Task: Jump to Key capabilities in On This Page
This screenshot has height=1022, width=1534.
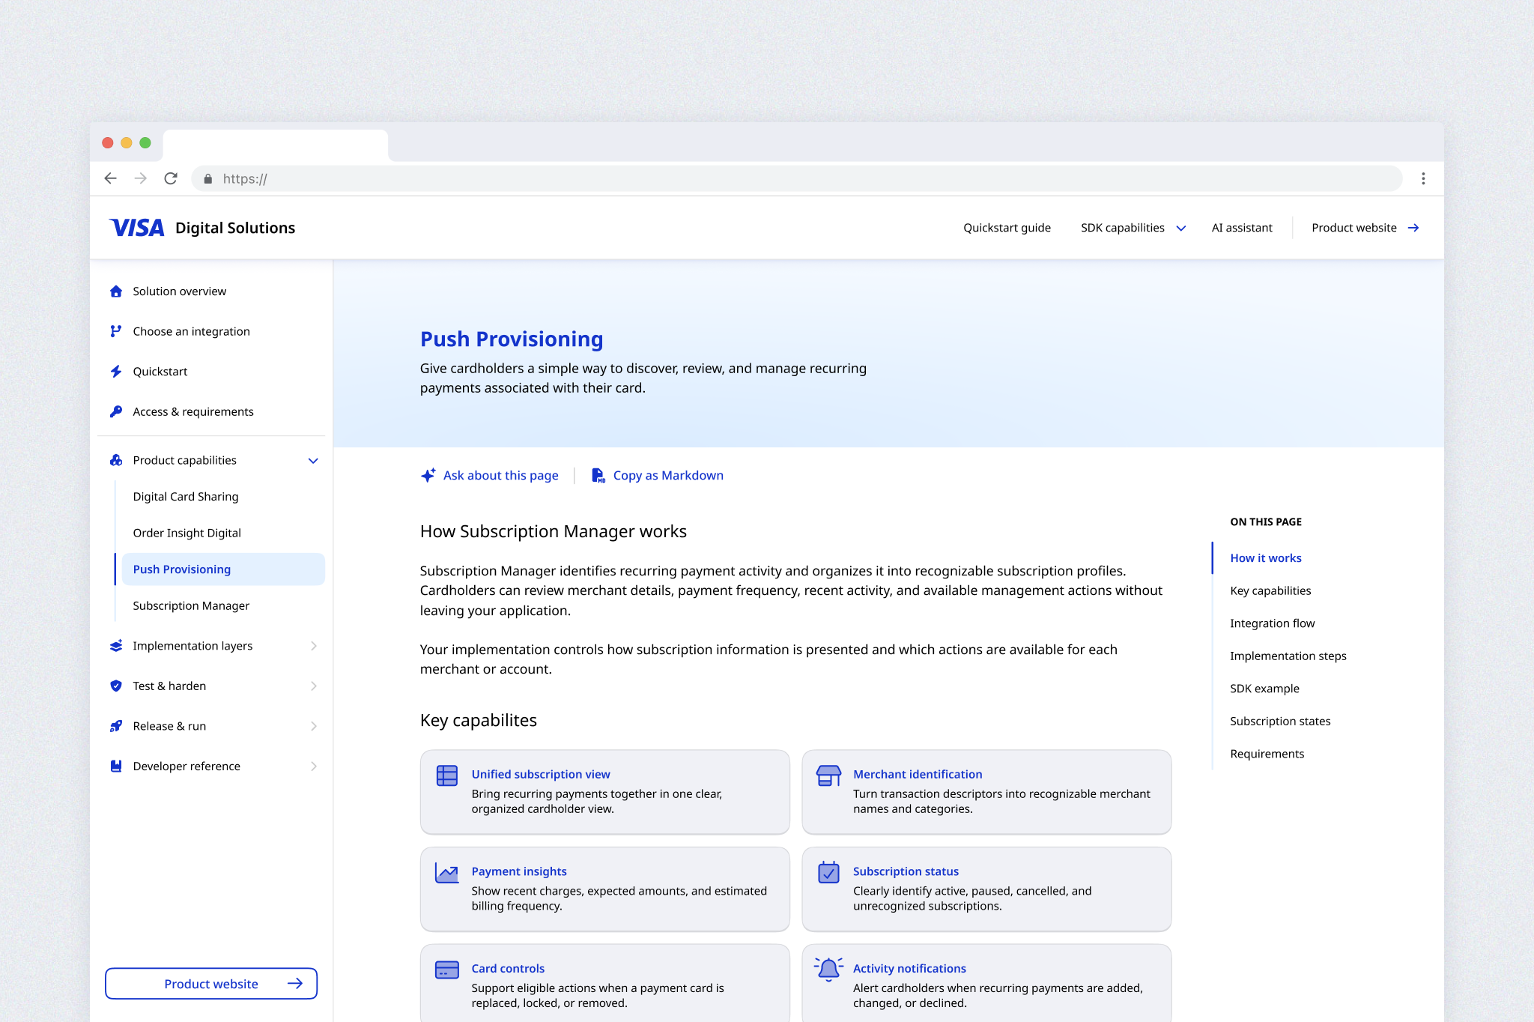Action: (x=1270, y=590)
